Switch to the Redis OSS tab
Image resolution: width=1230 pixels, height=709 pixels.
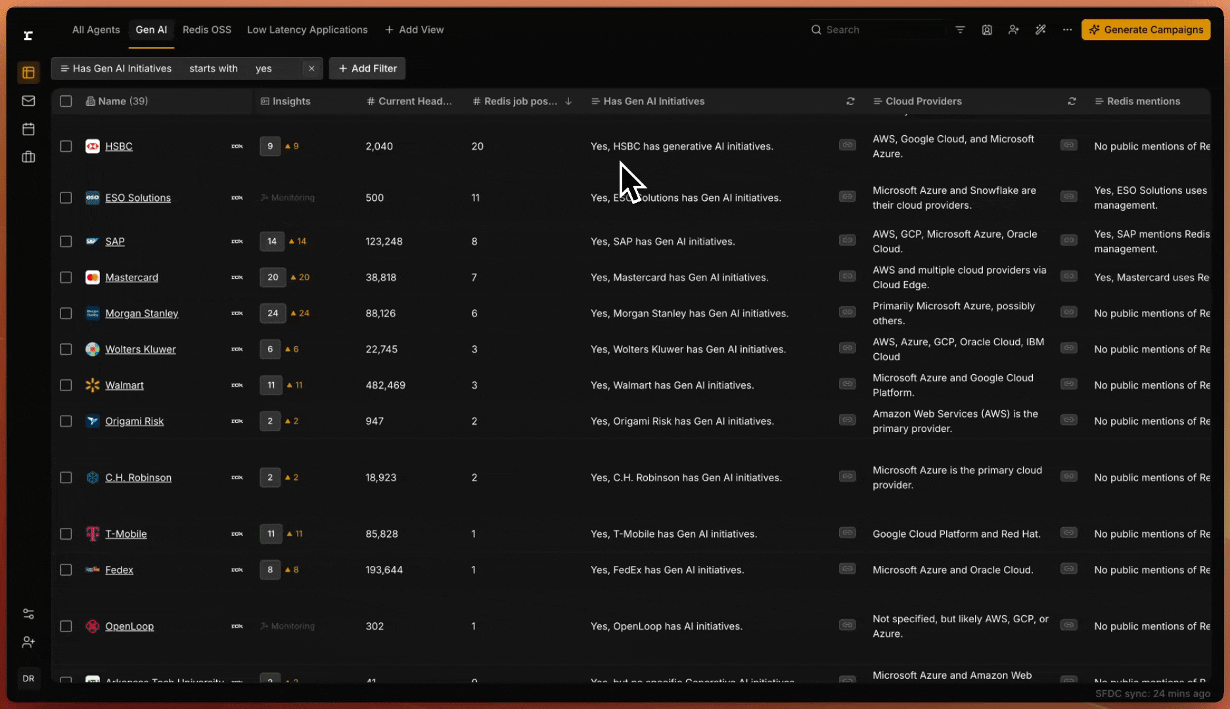207,30
